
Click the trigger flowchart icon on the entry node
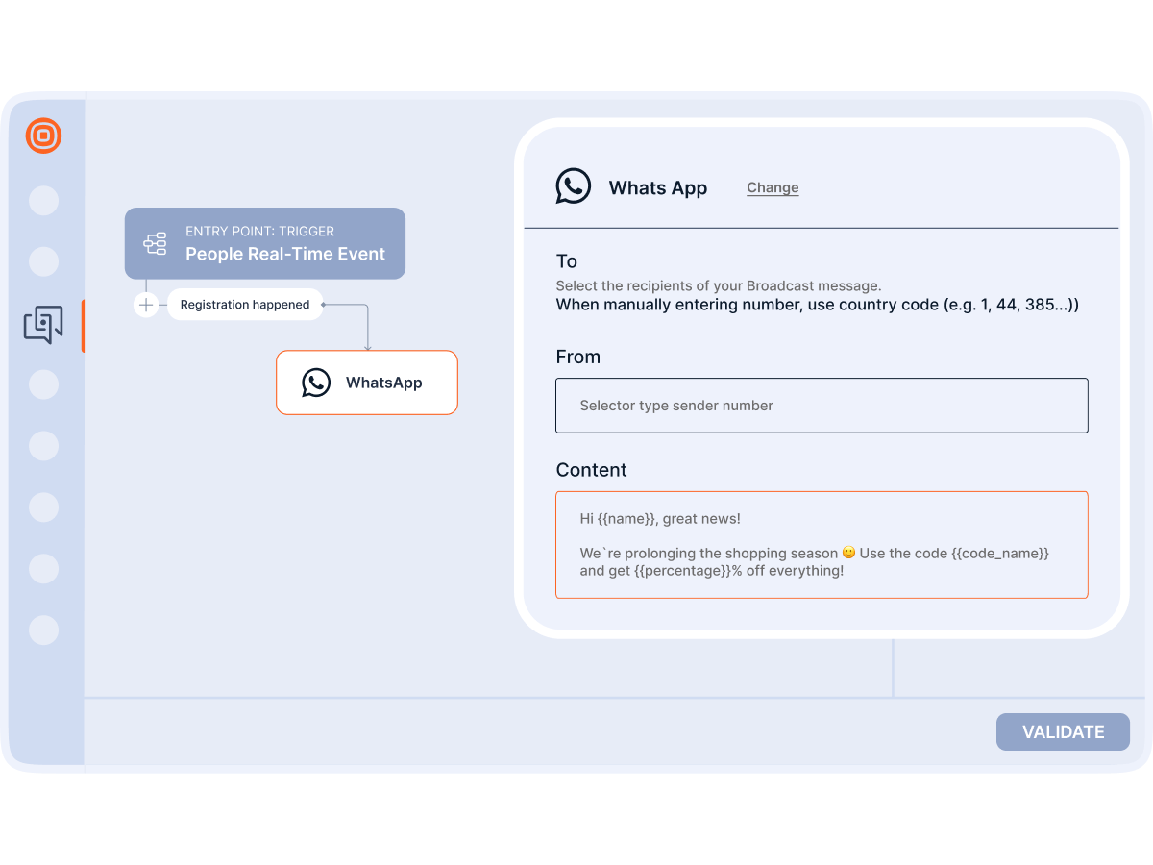point(155,243)
